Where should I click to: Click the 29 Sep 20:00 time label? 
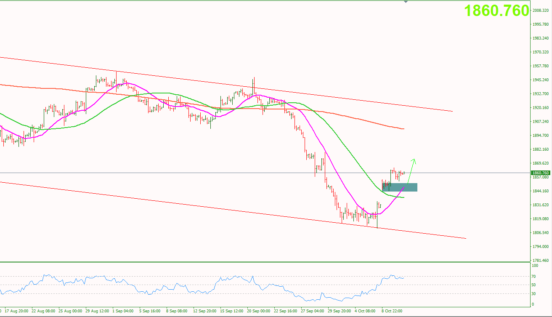tap(340, 311)
